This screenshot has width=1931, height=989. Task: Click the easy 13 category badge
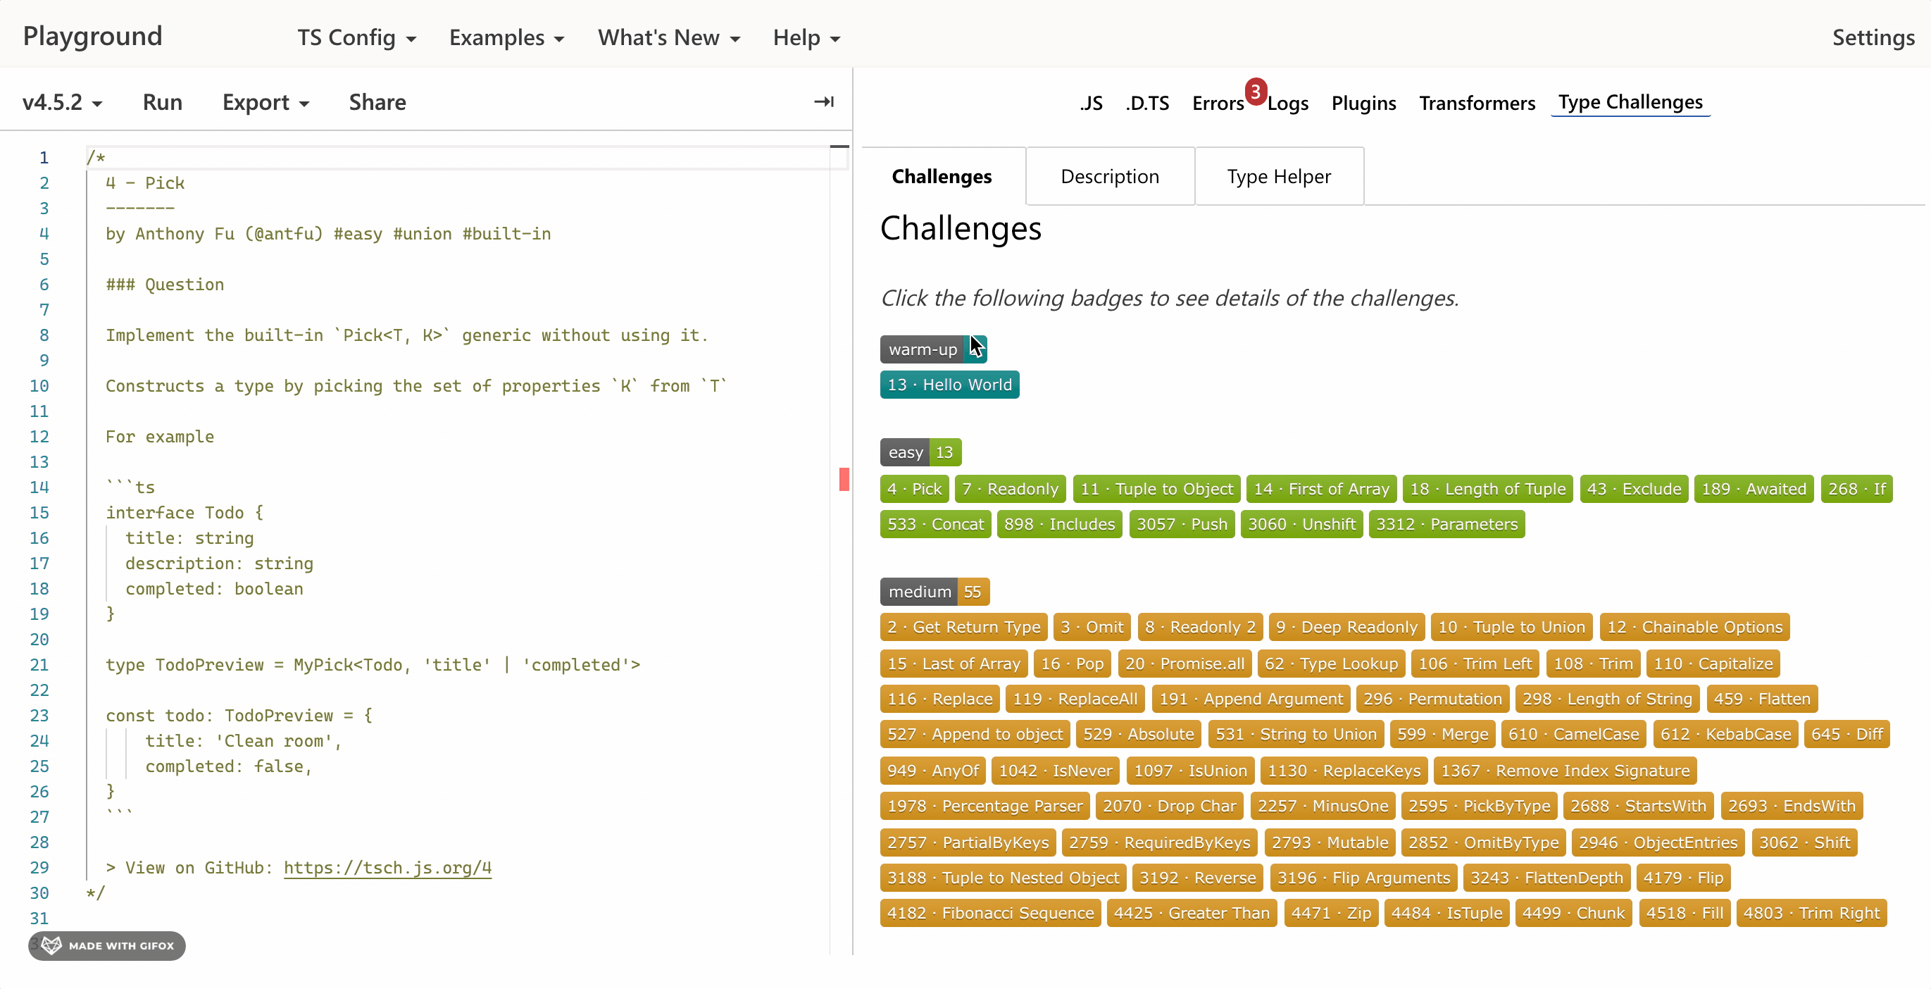coord(920,452)
